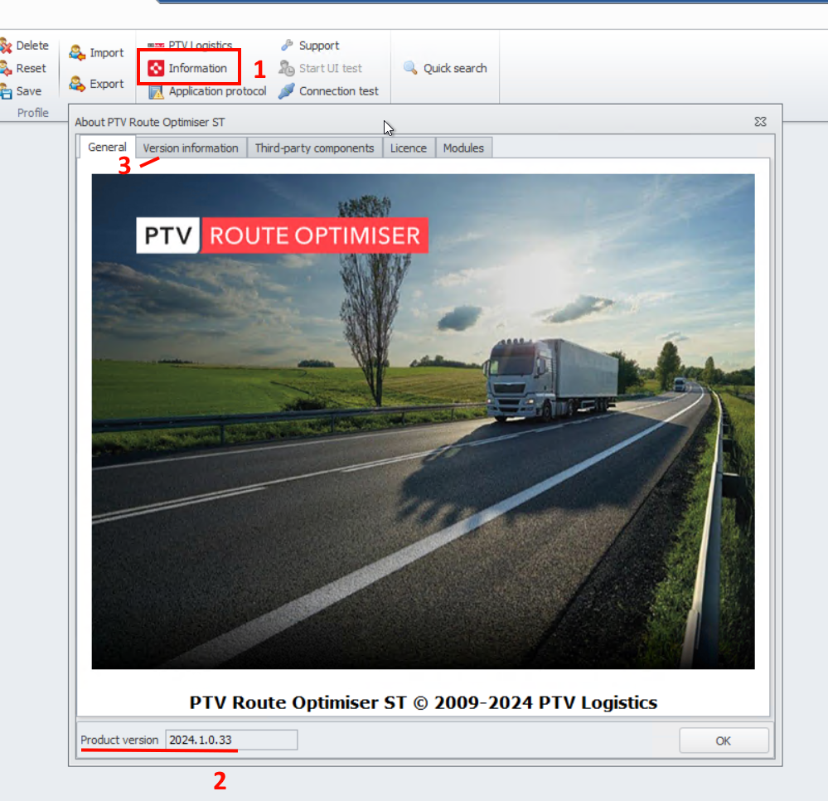Click the Application protocol warning icon
Image resolution: width=828 pixels, height=801 pixels.
[x=156, y=92]
